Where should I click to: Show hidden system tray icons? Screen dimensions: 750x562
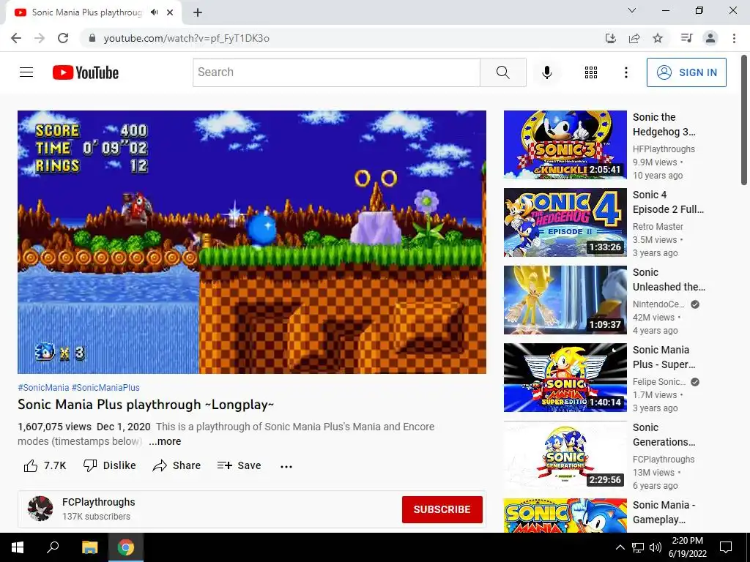pyautogui.click(x=620, y=547)
